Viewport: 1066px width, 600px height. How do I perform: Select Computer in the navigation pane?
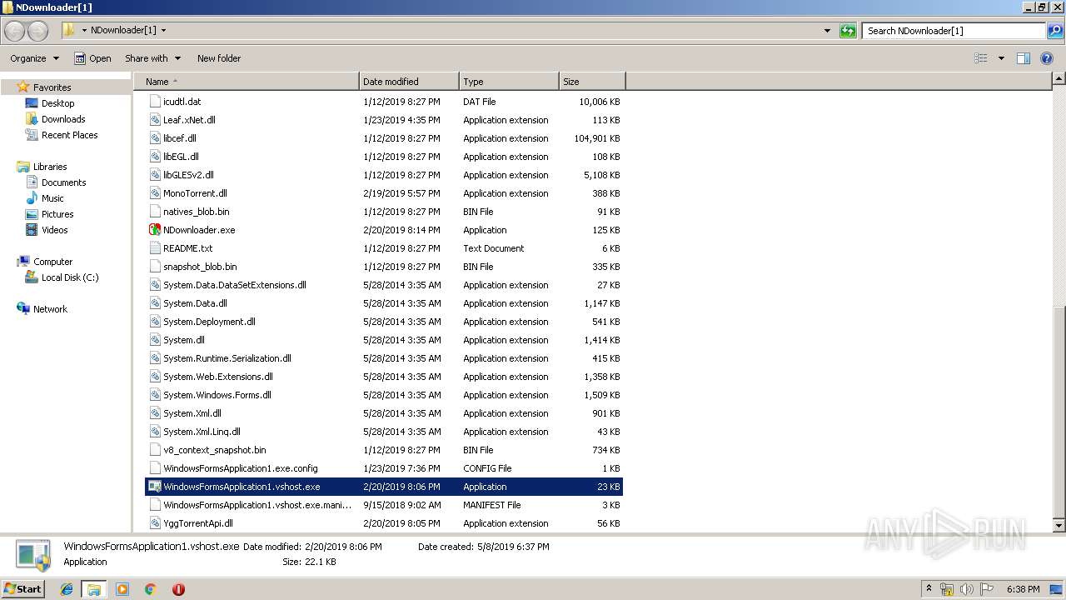click(x=52, y=262)
